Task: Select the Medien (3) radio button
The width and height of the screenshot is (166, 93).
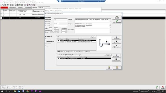Action: click(x=46, y=36)
